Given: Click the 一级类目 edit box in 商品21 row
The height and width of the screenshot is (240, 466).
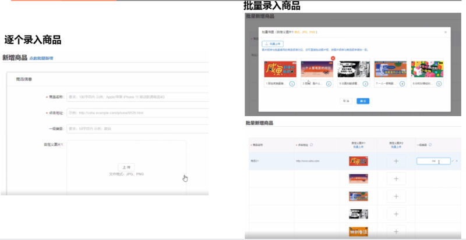Looking at the screenshot, I should coord(433,161).
